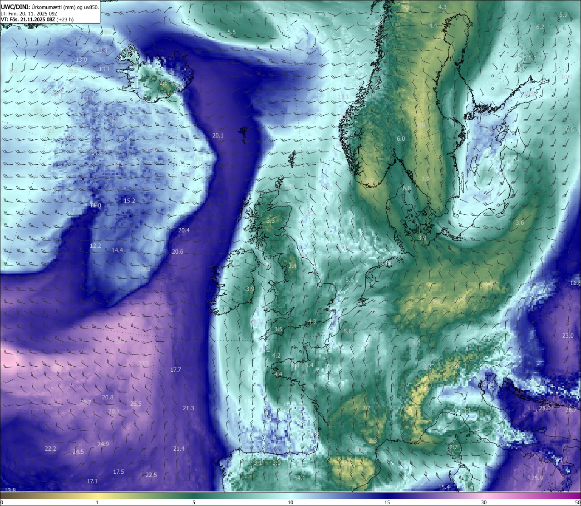The image size is (581, 506).
Task: Click the 5.6 value over the North Sea
Action: pos(350,280)
